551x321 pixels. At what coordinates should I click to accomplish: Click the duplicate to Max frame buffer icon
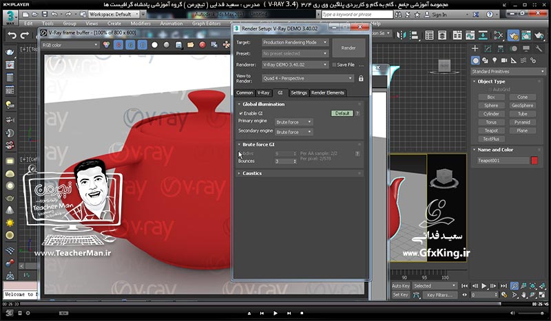click(x=214, y=45)
